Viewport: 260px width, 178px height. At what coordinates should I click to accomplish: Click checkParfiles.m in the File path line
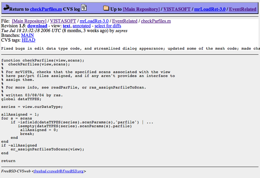(156, 21)
